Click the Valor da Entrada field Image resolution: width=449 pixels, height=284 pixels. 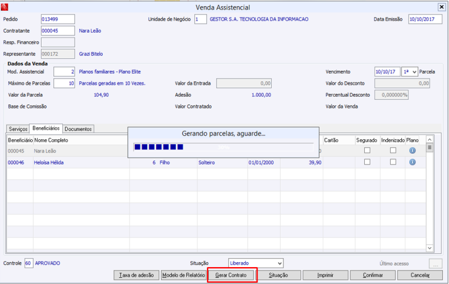tap(244, 83)
